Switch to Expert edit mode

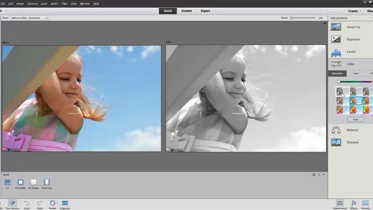pos(205,10)
